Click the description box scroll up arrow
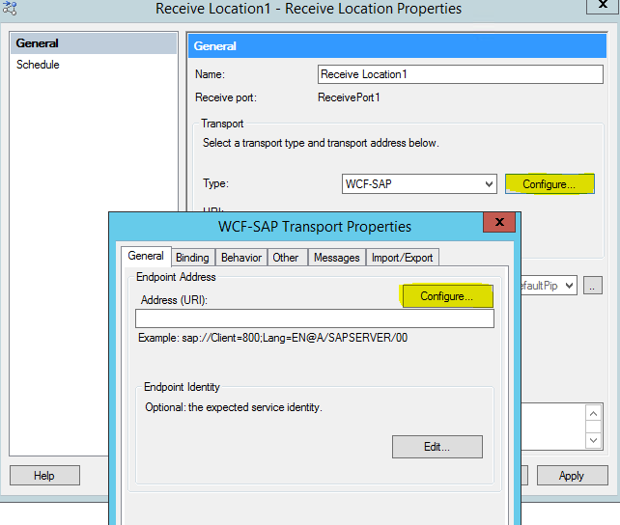 tap(594, 413)
